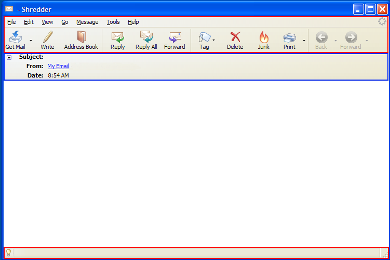Click the lightbulb status bar icon
Viewport: 390px width, 260px height.
pos(8,253)
